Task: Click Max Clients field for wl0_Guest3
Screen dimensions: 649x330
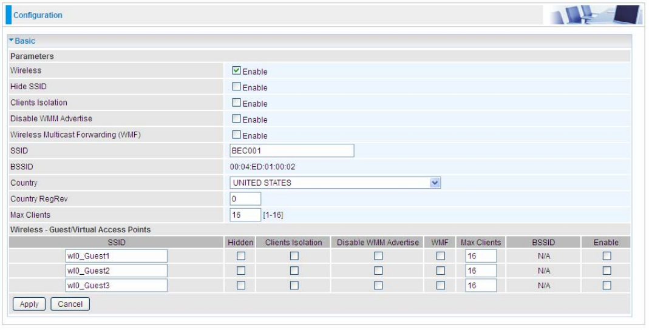Action: (481, 285)
